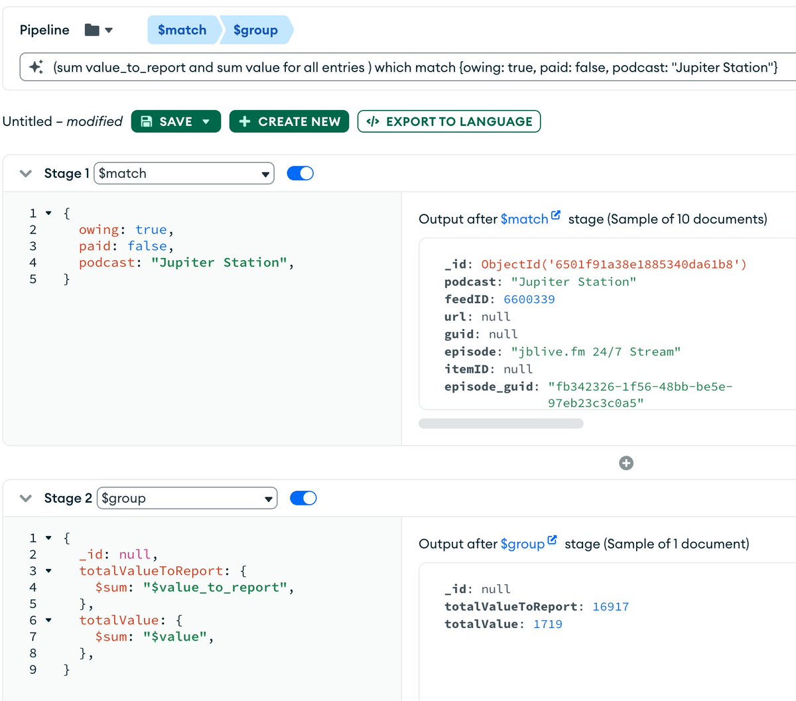Open the dropdown caret beside folder icon

pos(109,30)
